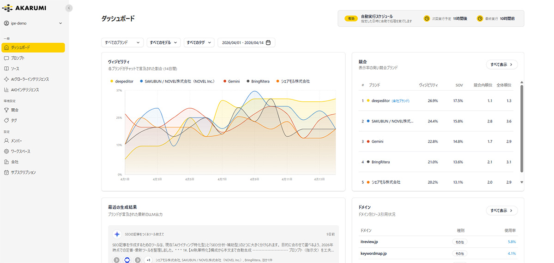Click the 4.1% usage value
Viewport: 554px width, 263px height.
[x=512, y=253]
